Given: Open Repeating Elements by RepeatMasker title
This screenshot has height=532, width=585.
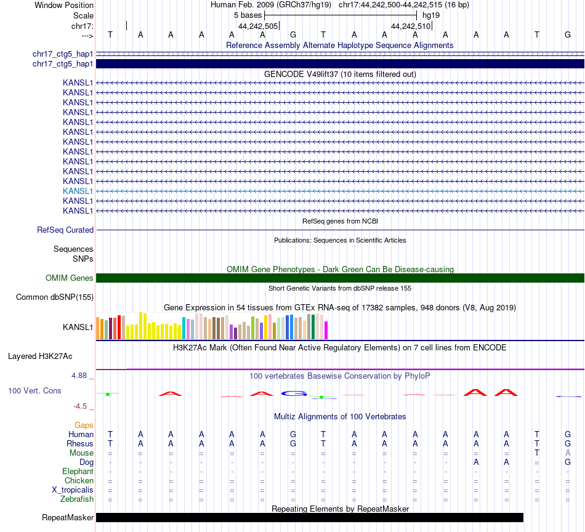Looking at the screenshot, I should (340, 509).
